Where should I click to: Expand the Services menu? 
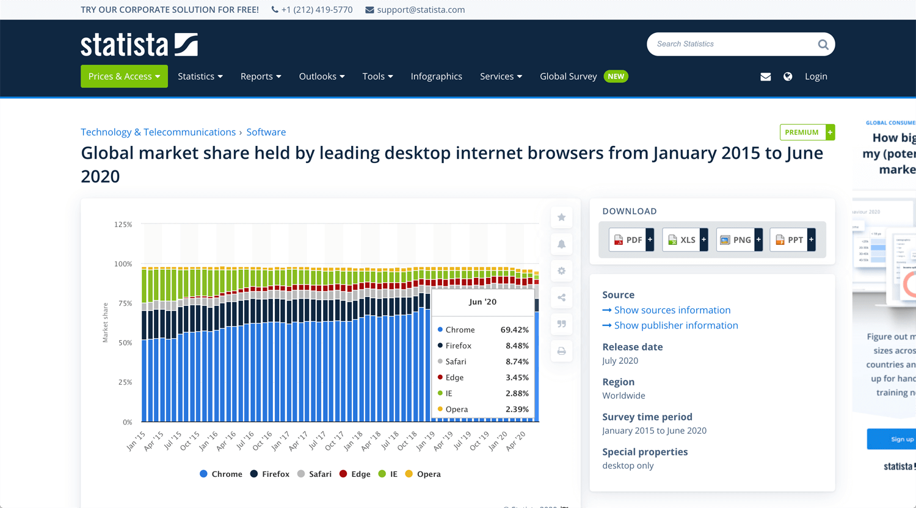pos(501,76)
